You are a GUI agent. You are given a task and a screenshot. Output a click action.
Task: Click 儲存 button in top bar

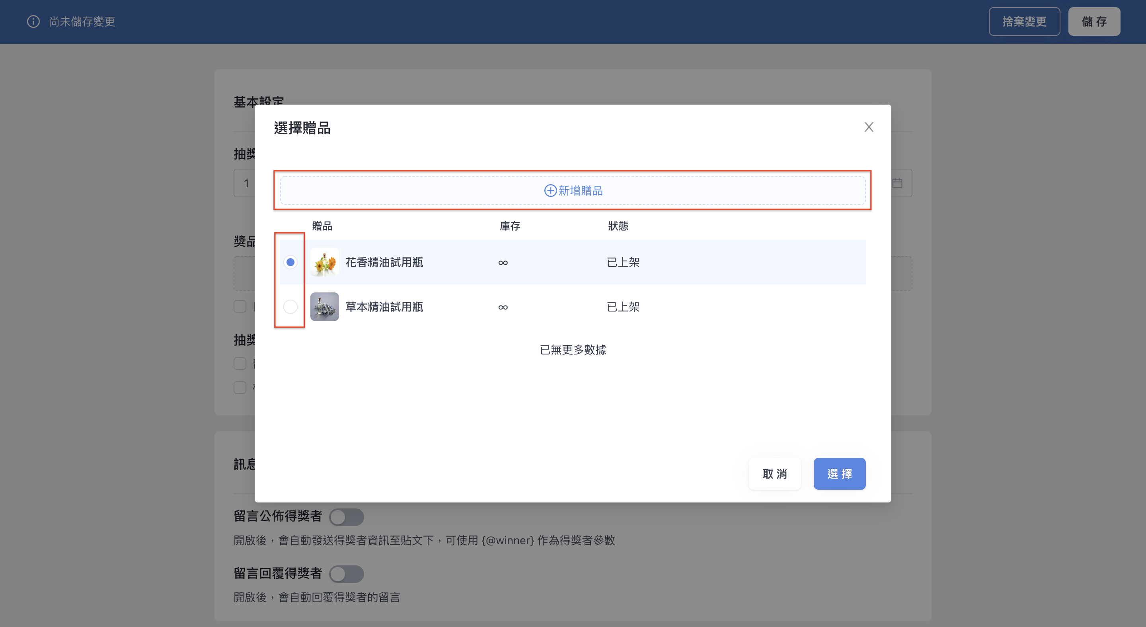(x=1094, y=21)
